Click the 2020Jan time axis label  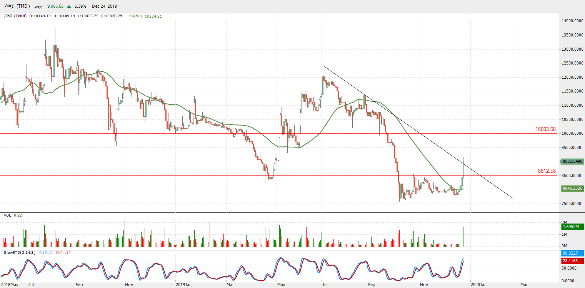479,285
